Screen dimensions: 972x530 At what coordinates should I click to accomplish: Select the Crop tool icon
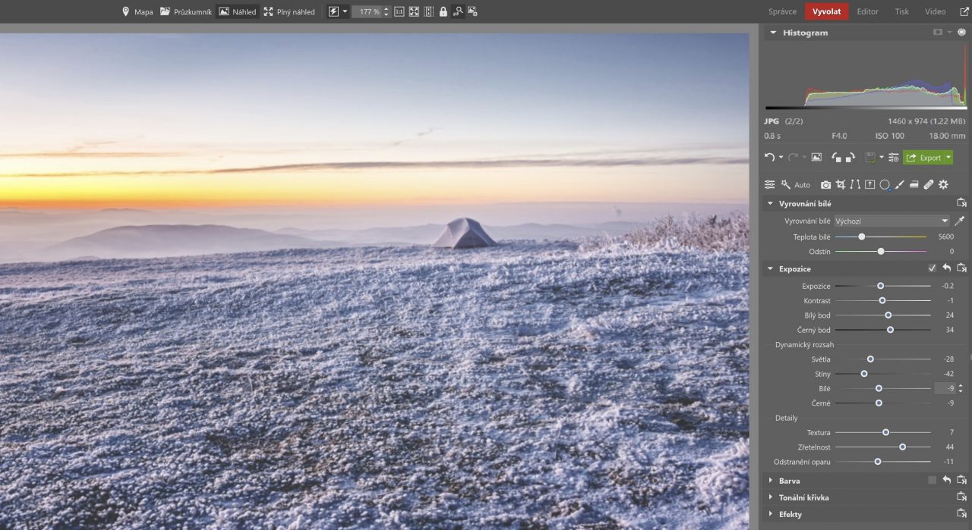pyautogui.click(x=841, y=184)
